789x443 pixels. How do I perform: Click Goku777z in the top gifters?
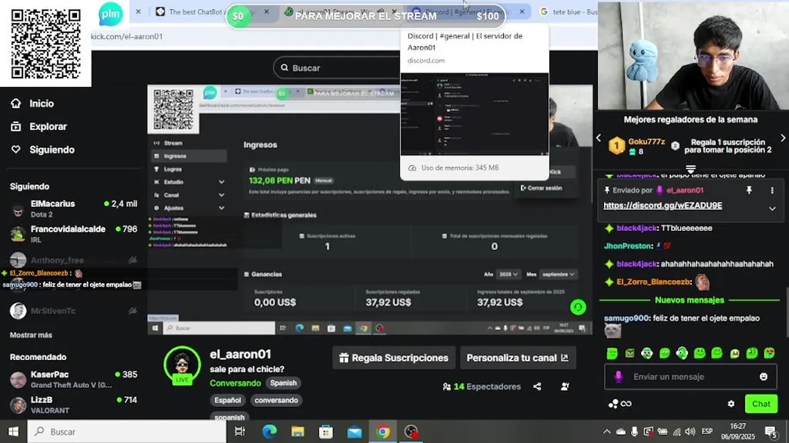pos(647,142)
